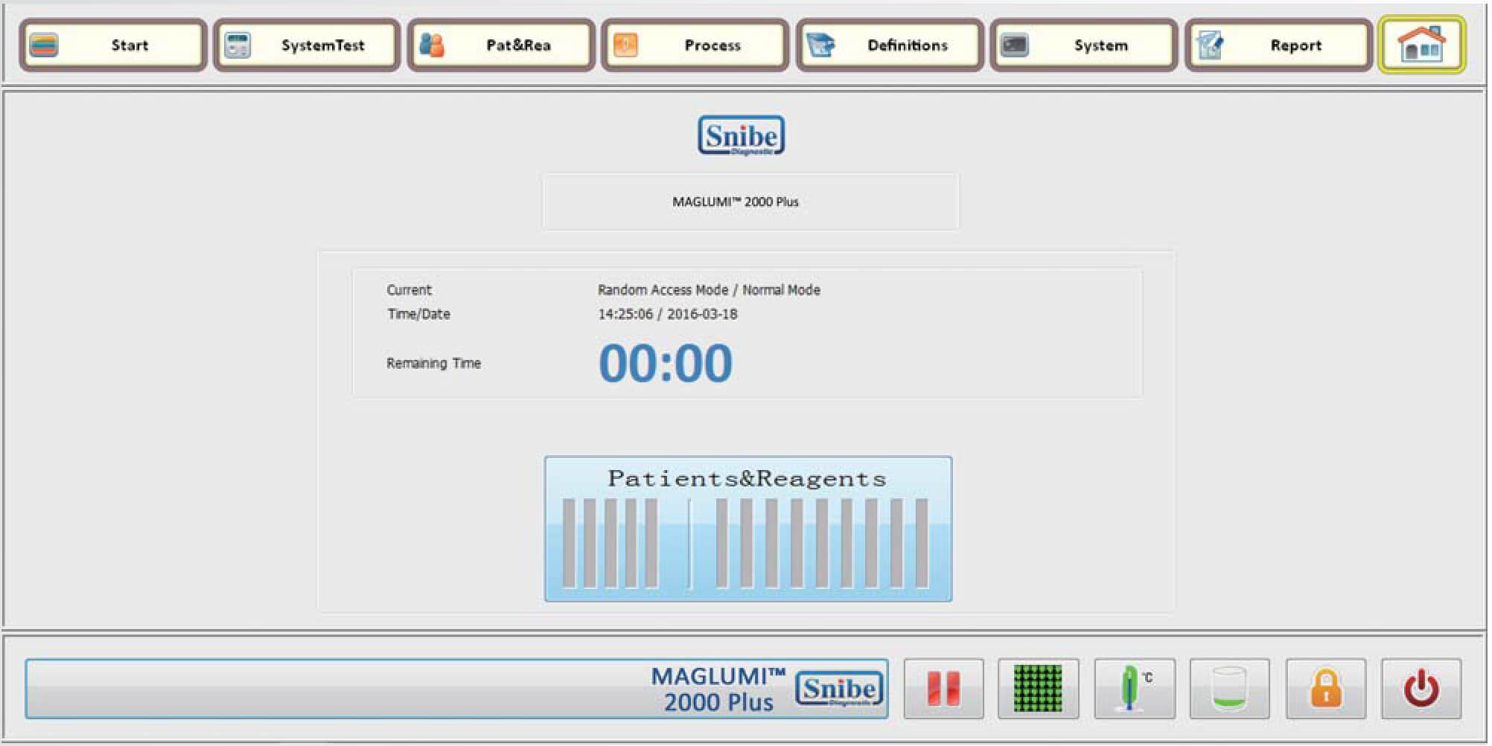This screenshot has height=746, width=1492.
Task: Open the Definitions tab
Action: click(890, 45)
